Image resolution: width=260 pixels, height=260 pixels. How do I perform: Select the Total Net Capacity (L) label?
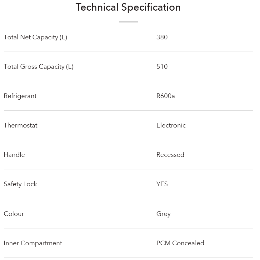coord(35,37)
